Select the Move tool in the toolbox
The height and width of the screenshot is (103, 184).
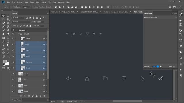pos(3,15)
